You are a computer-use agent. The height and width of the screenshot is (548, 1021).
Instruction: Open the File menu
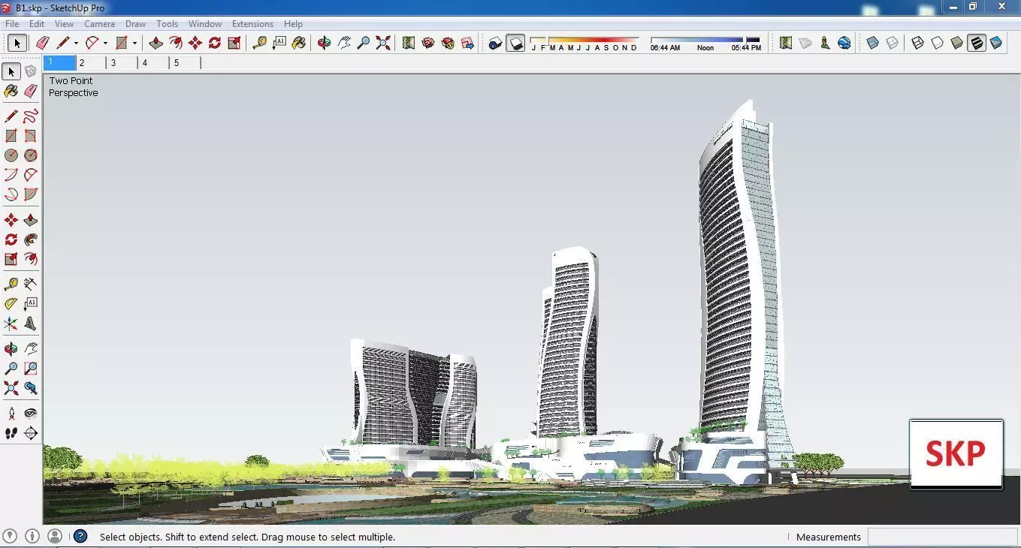pos(12,24)
